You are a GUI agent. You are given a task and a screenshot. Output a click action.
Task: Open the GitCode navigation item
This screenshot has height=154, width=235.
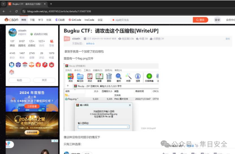[75, 20]
